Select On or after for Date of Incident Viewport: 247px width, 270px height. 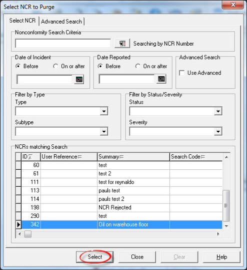[55, 66]
